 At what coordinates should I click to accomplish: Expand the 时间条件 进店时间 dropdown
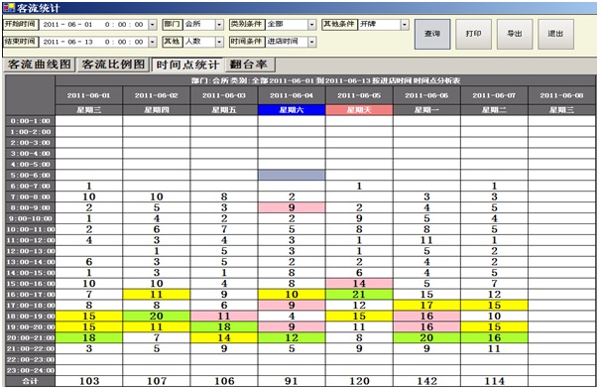(x=312, y=42)
